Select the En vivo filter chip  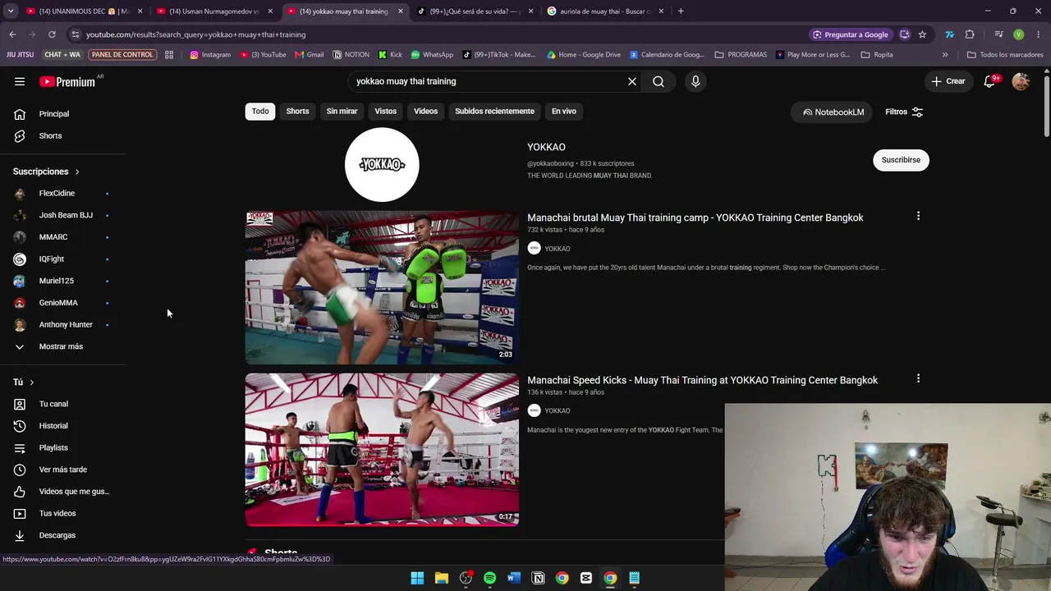564,112
